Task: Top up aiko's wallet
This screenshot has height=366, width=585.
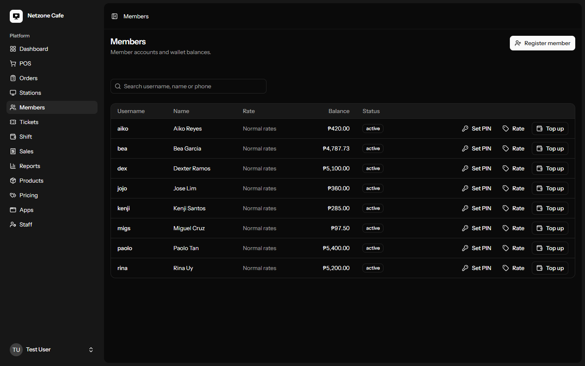Action: 550,129
